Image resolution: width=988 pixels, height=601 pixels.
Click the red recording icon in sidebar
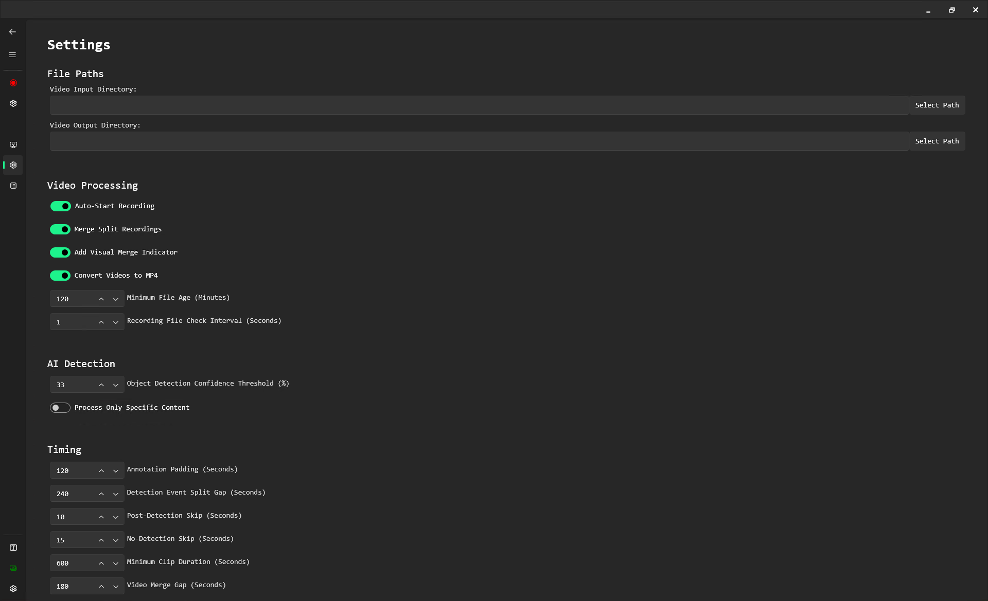point(13,83)
